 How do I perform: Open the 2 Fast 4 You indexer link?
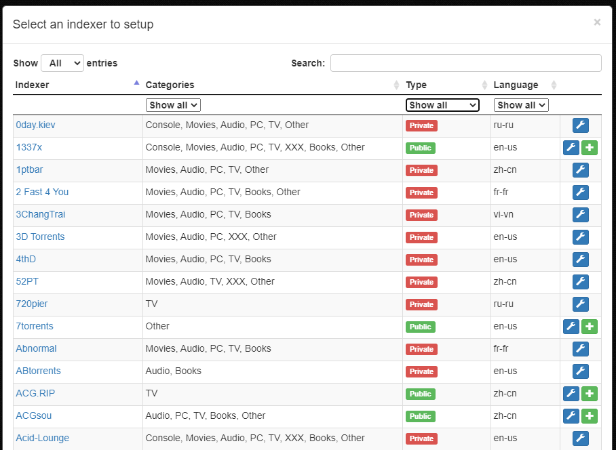coord(42,192)
